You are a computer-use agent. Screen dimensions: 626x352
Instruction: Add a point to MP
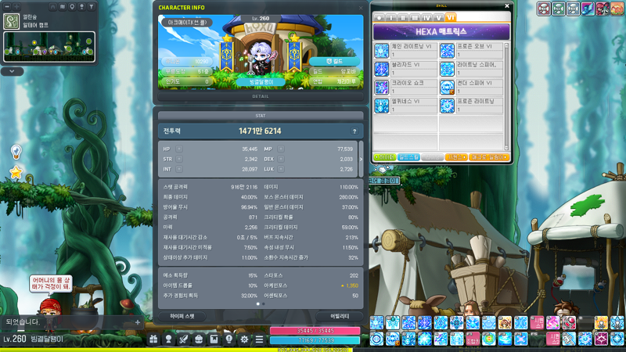point(281,149)
